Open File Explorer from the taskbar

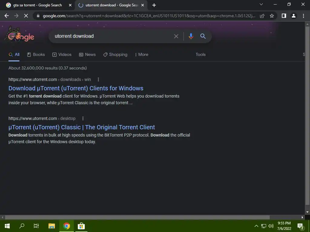51,226
